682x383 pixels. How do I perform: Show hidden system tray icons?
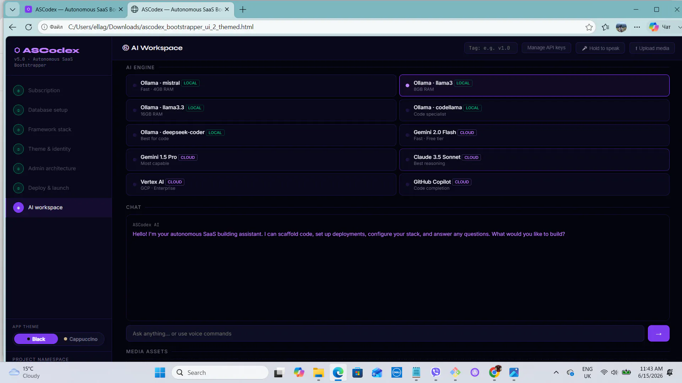coord(556,372)
